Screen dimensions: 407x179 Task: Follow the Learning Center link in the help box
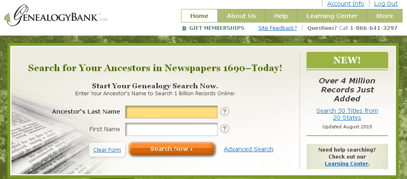pos(346,164)
